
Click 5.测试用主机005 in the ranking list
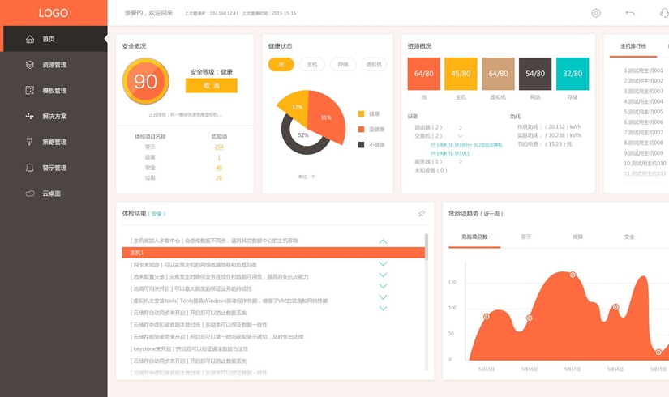pos(643,112)
